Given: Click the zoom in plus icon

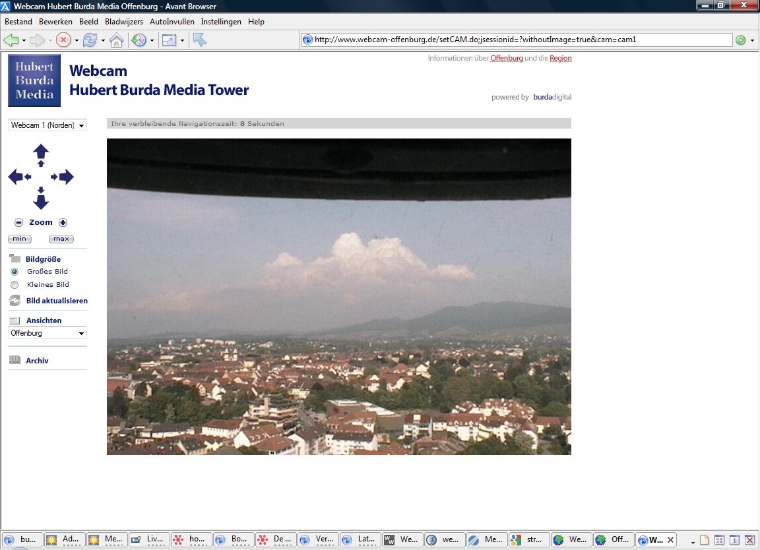Looking at the screenshot, I should [x=63, y=222].
